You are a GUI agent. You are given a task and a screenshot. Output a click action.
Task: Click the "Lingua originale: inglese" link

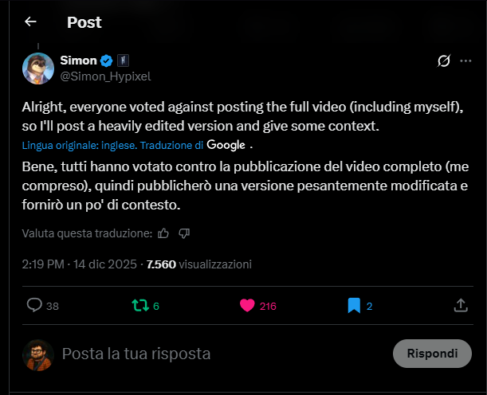tap(80, 146)
